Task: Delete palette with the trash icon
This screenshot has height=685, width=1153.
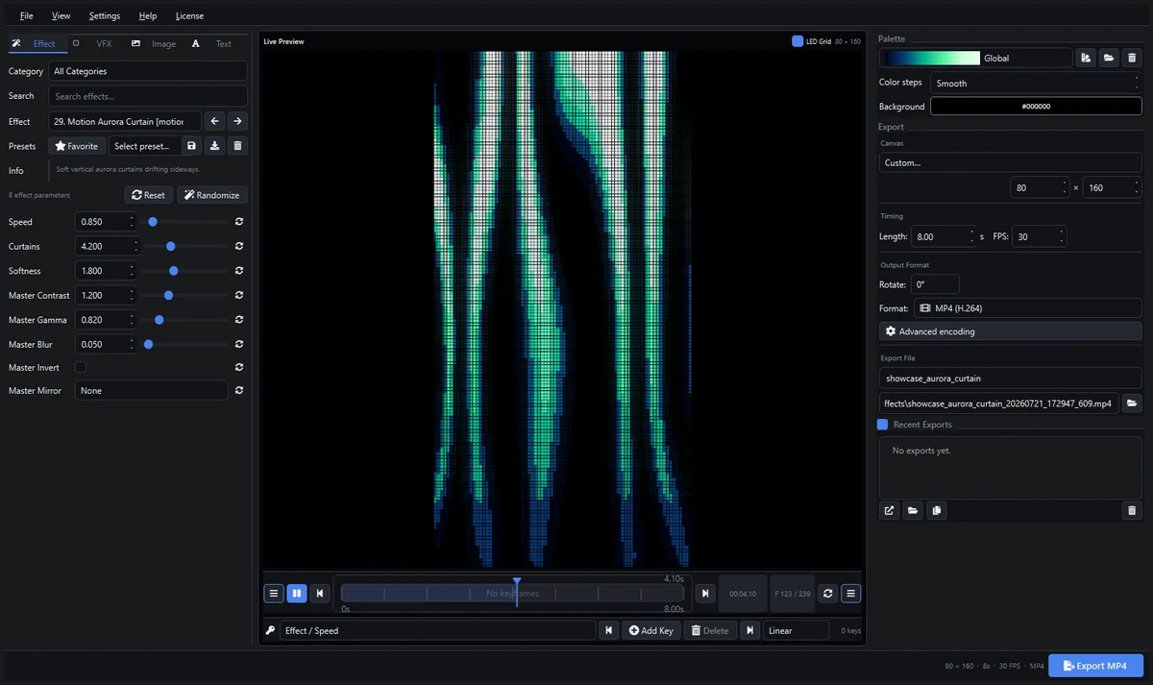Action: coord(1132,58)
